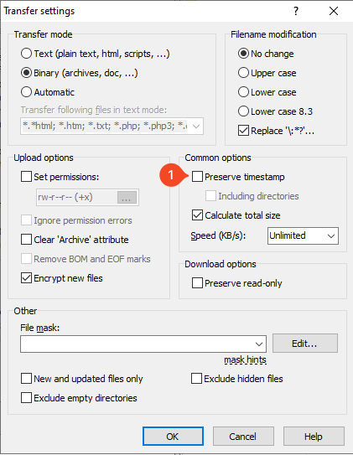
Task: Toggle Clear 'Archive' attribute
Action: [x=26, y=240]
